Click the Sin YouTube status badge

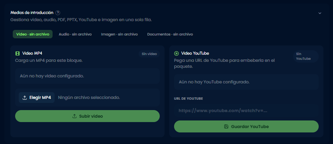click(x=306, y=56)
